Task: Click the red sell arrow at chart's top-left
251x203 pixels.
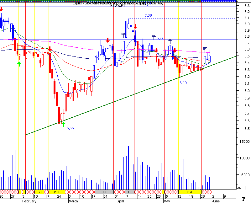Action: (x=1, y=9)
